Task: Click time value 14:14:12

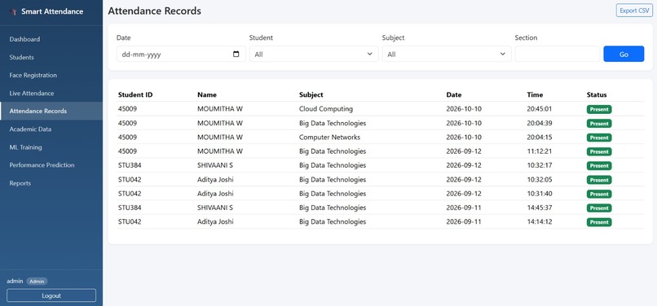Action: point(540,222)
